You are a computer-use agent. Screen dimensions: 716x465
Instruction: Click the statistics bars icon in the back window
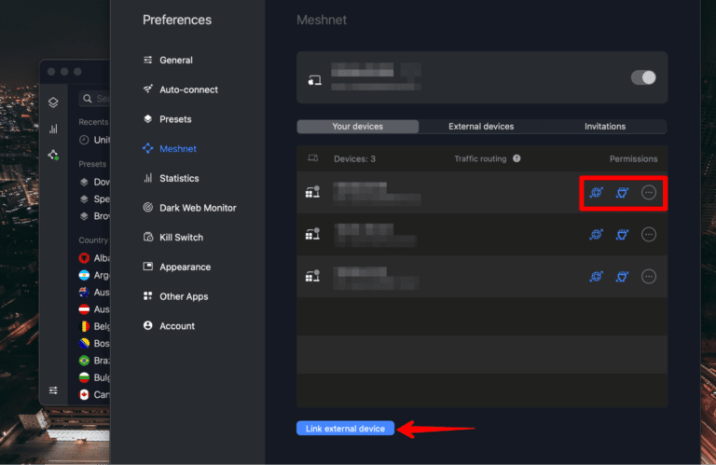tap(53, 129)
